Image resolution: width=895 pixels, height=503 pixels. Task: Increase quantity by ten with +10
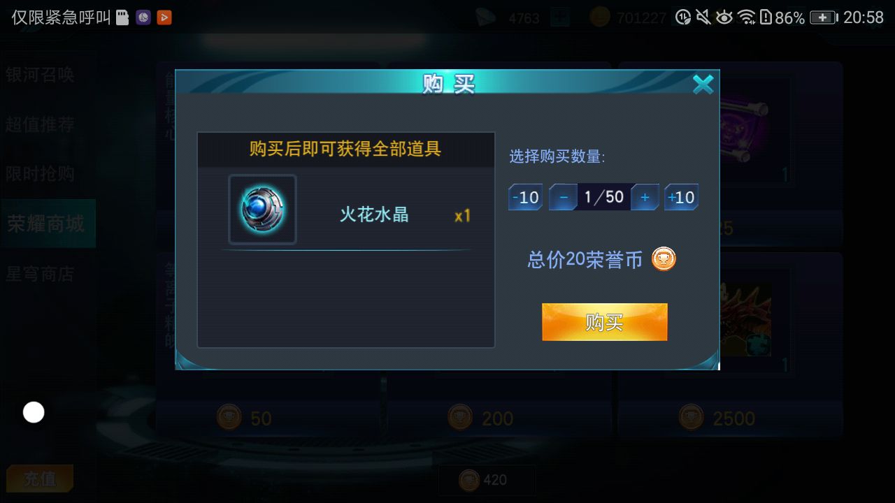coord(681,198)
